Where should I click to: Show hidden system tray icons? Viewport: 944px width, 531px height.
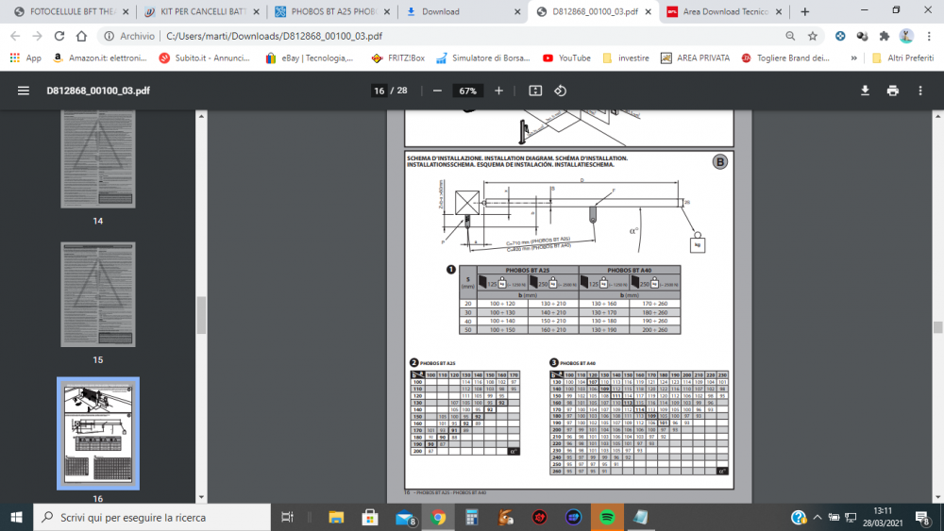(x=817, y=517)
